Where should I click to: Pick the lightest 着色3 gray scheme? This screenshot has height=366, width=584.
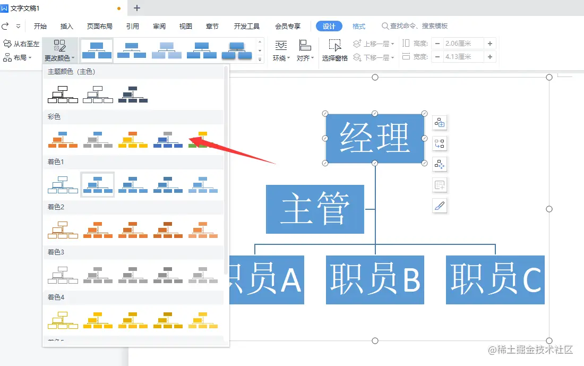click(203, 275)
